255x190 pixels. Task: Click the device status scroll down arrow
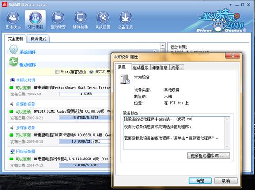227,146
